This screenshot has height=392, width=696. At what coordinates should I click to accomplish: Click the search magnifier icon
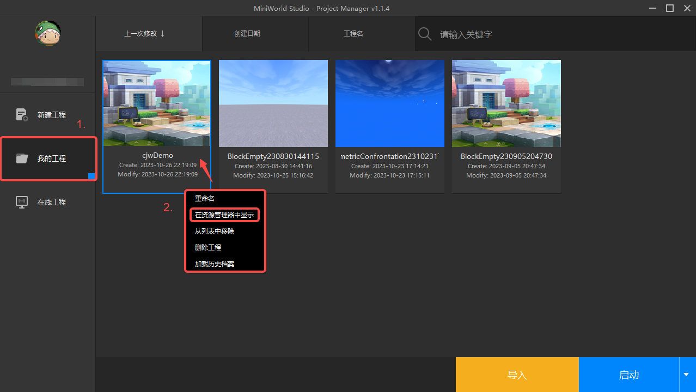pyautogui.click(x=424, y=34)
